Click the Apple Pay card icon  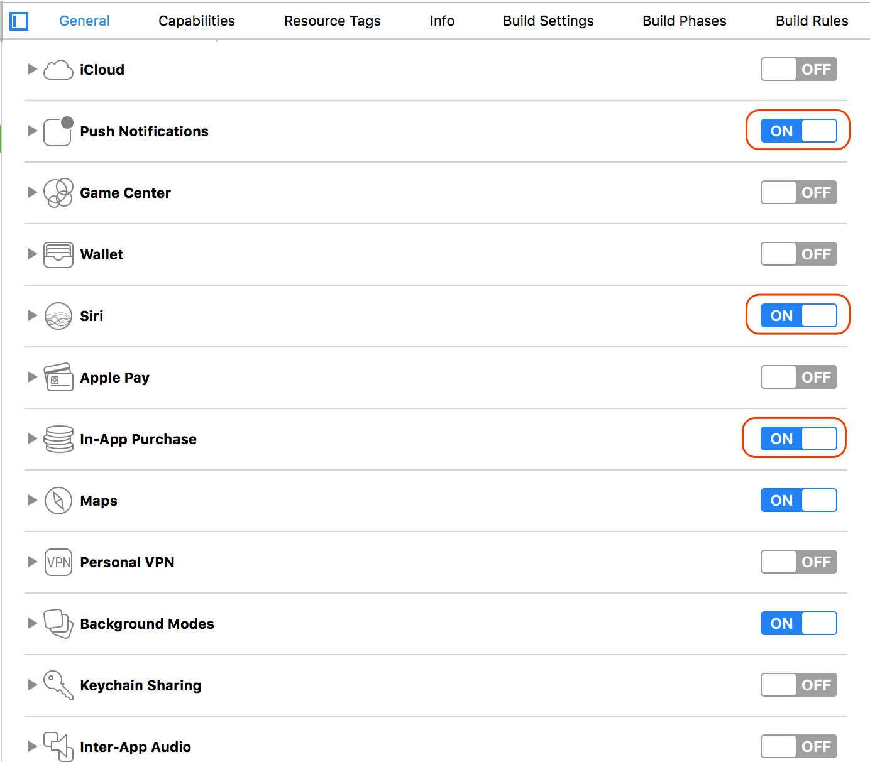58,378
